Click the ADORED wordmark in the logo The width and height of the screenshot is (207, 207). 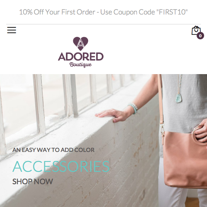click(x=81, y=57)
